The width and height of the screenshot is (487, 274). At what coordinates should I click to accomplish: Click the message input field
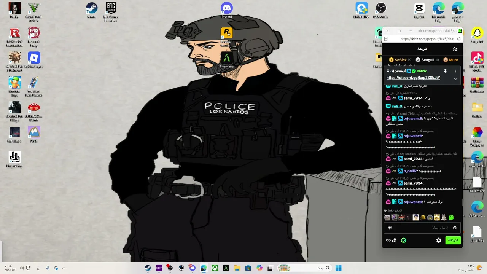click(x=422, y=228)
